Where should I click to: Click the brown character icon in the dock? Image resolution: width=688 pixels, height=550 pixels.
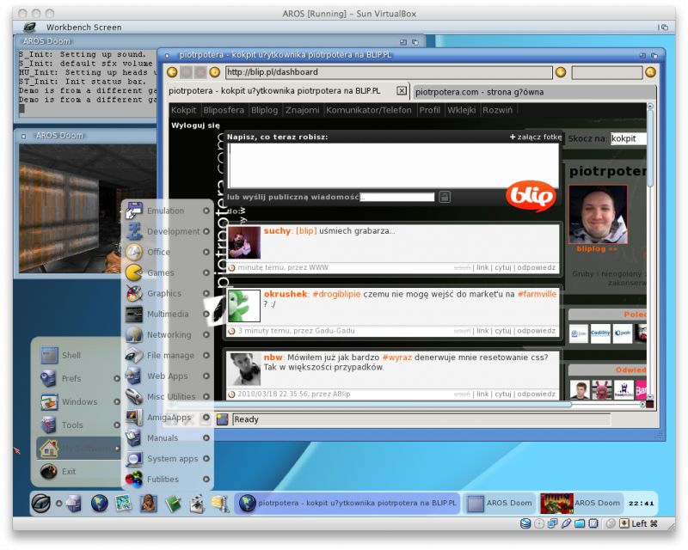click(x=148, y=503)
